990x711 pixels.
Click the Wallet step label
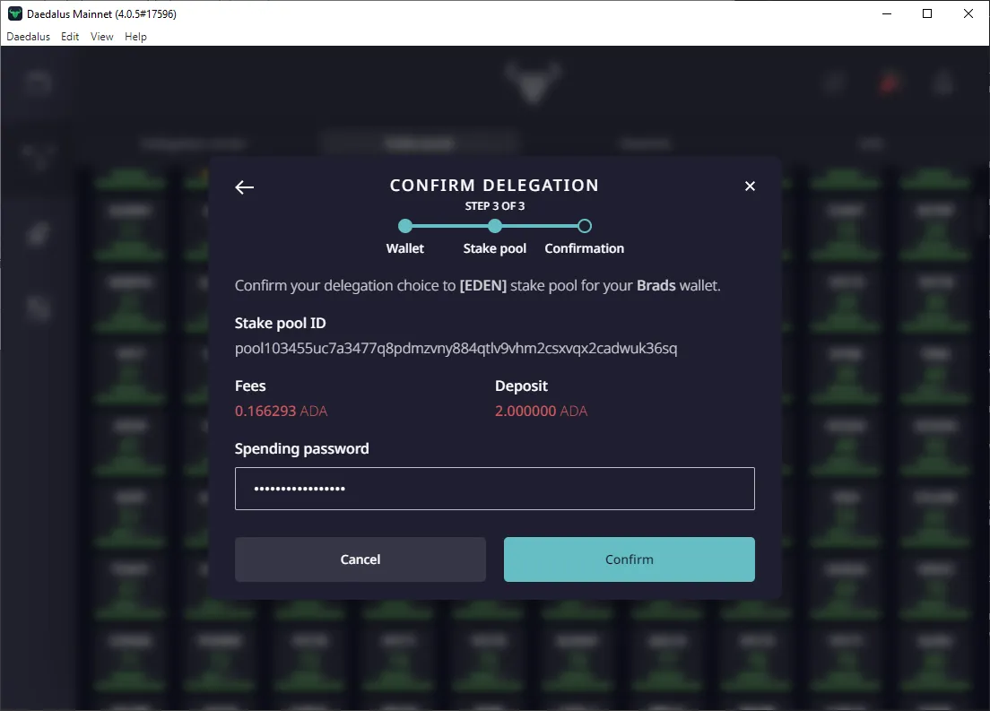coord(405,248)
